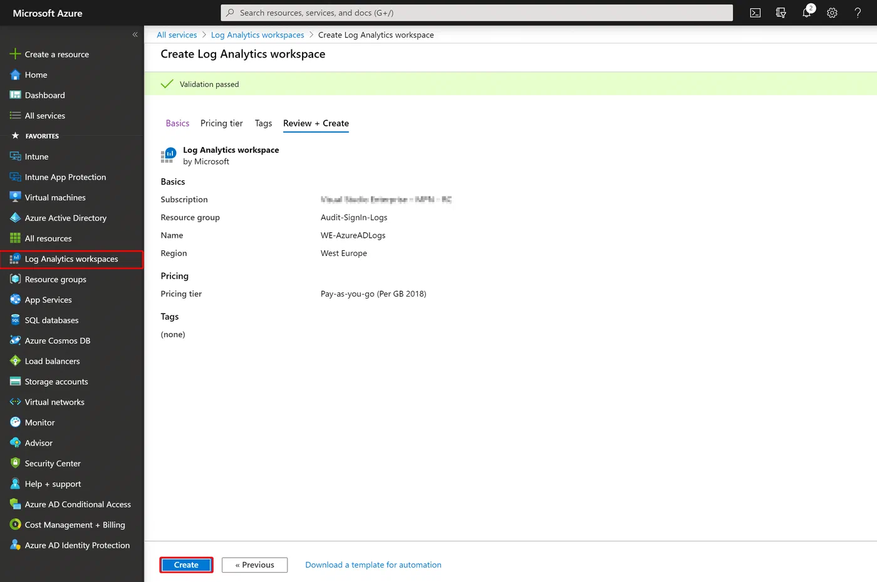Click the Storage accounts icon
Screen dimensions: 877x582
click(15, 382)
